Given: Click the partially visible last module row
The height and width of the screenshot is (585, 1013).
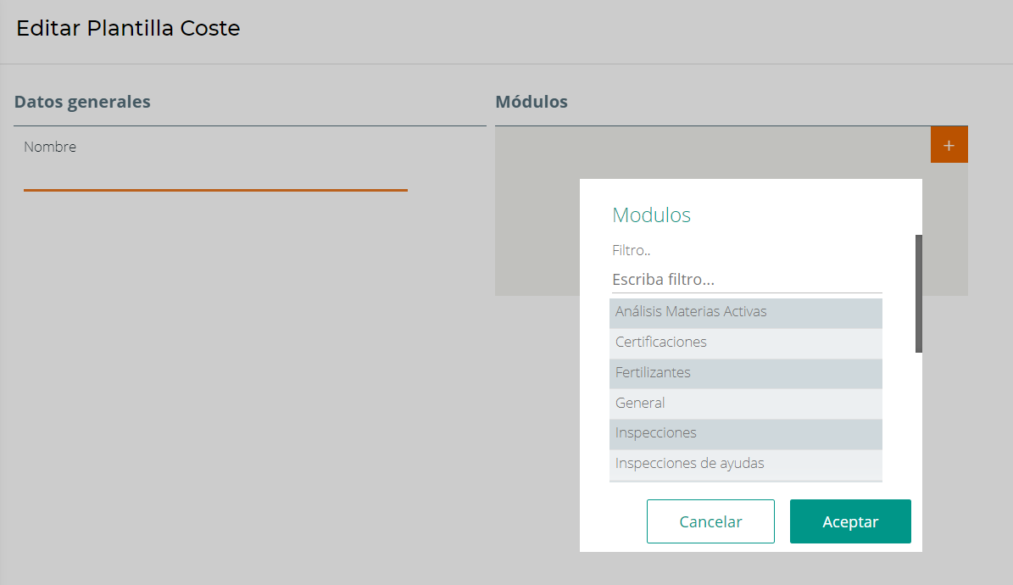Looking at the screenshot, I should [x=745, y=481].
